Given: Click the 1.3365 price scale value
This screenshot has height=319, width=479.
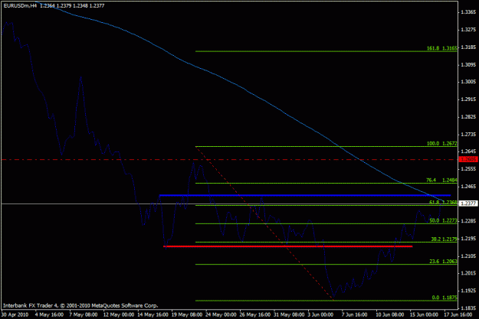Looking at the screenshot, I should click(468, 12).
